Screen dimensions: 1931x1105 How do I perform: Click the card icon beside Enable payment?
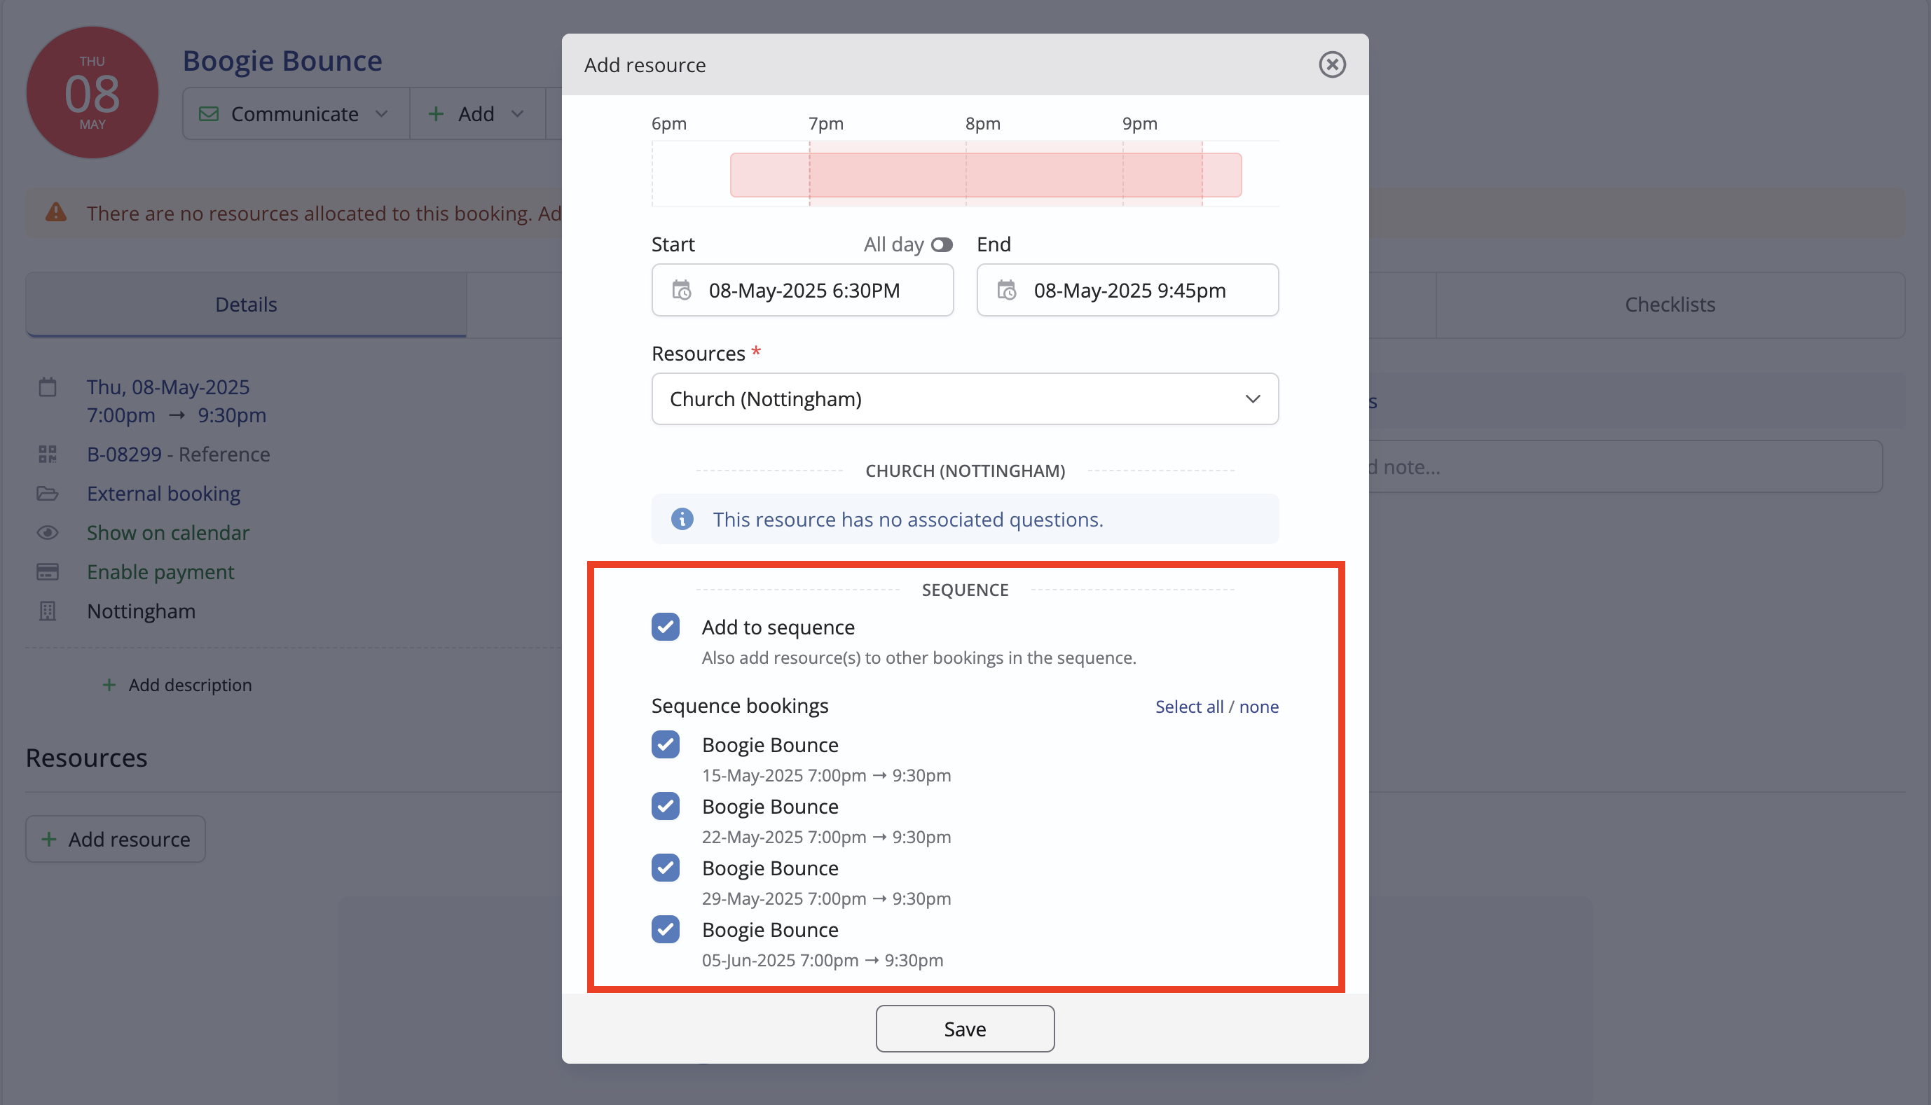(47, 571)
